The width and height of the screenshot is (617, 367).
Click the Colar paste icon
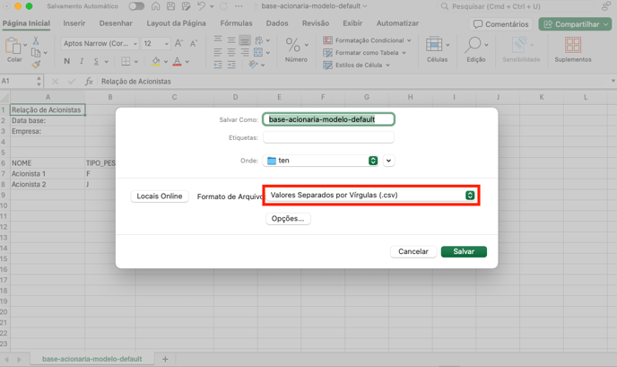point(13,46)
